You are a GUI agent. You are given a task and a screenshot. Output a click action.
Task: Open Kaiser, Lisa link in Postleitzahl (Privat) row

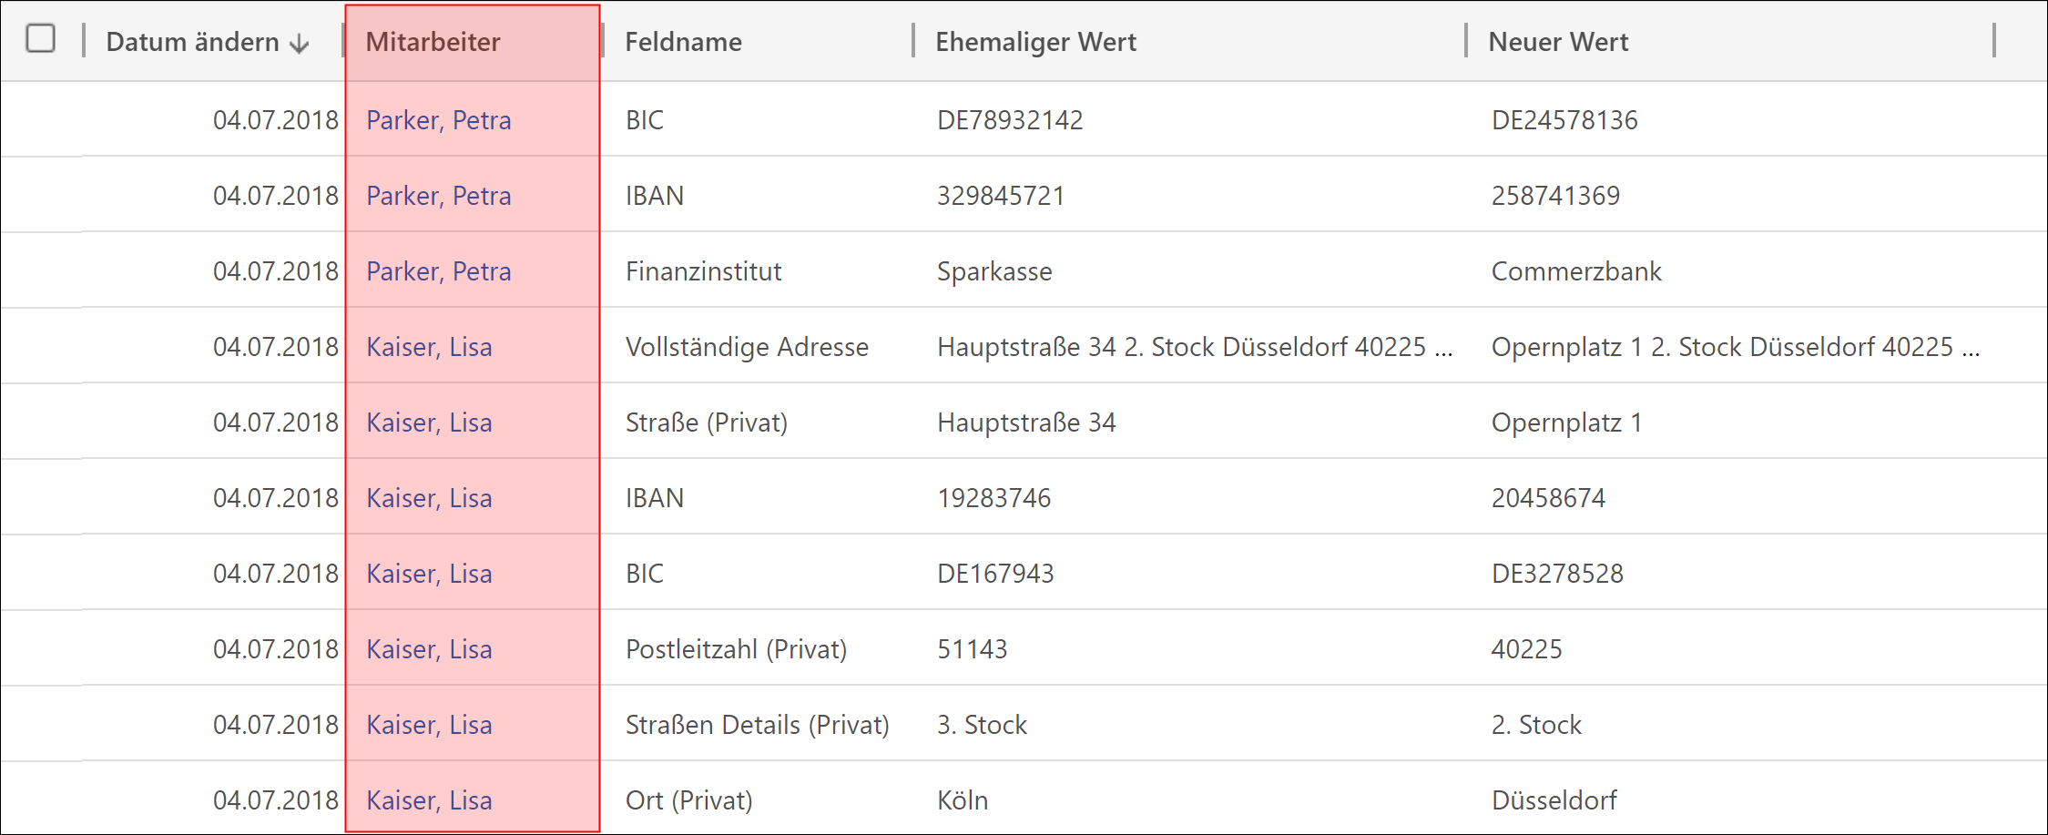pyautogui.click(x=429, y=649)
